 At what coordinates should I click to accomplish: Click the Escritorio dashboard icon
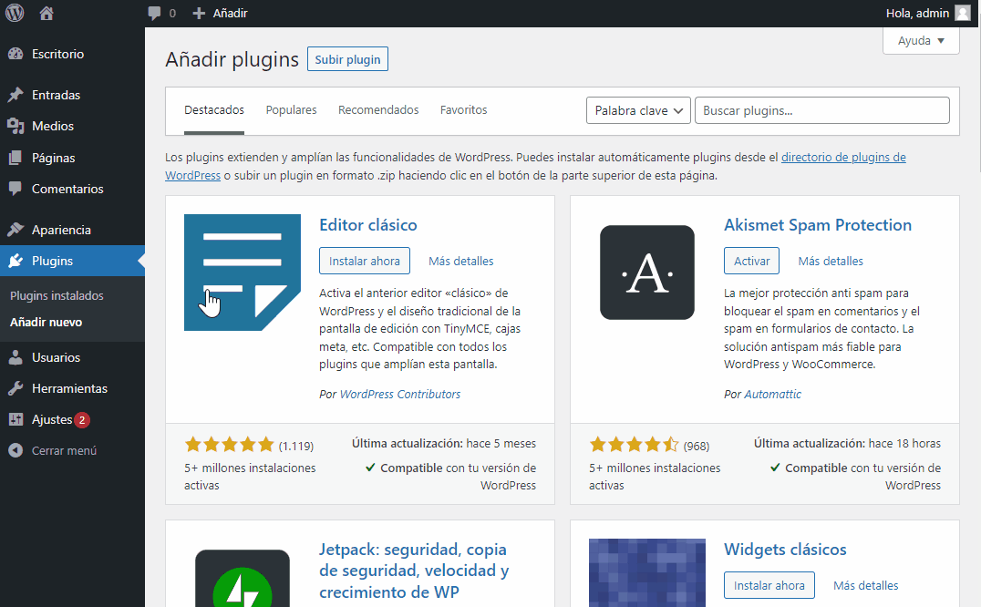pos(15,54)
